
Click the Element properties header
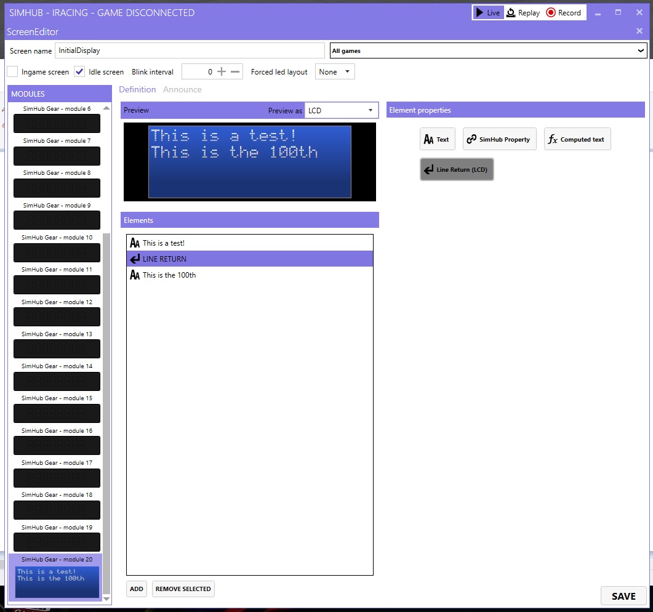[516, 110]
